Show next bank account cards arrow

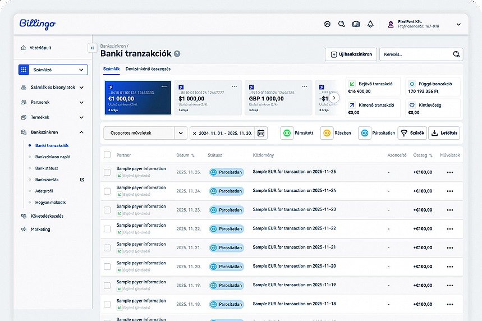tap(334, 98)
